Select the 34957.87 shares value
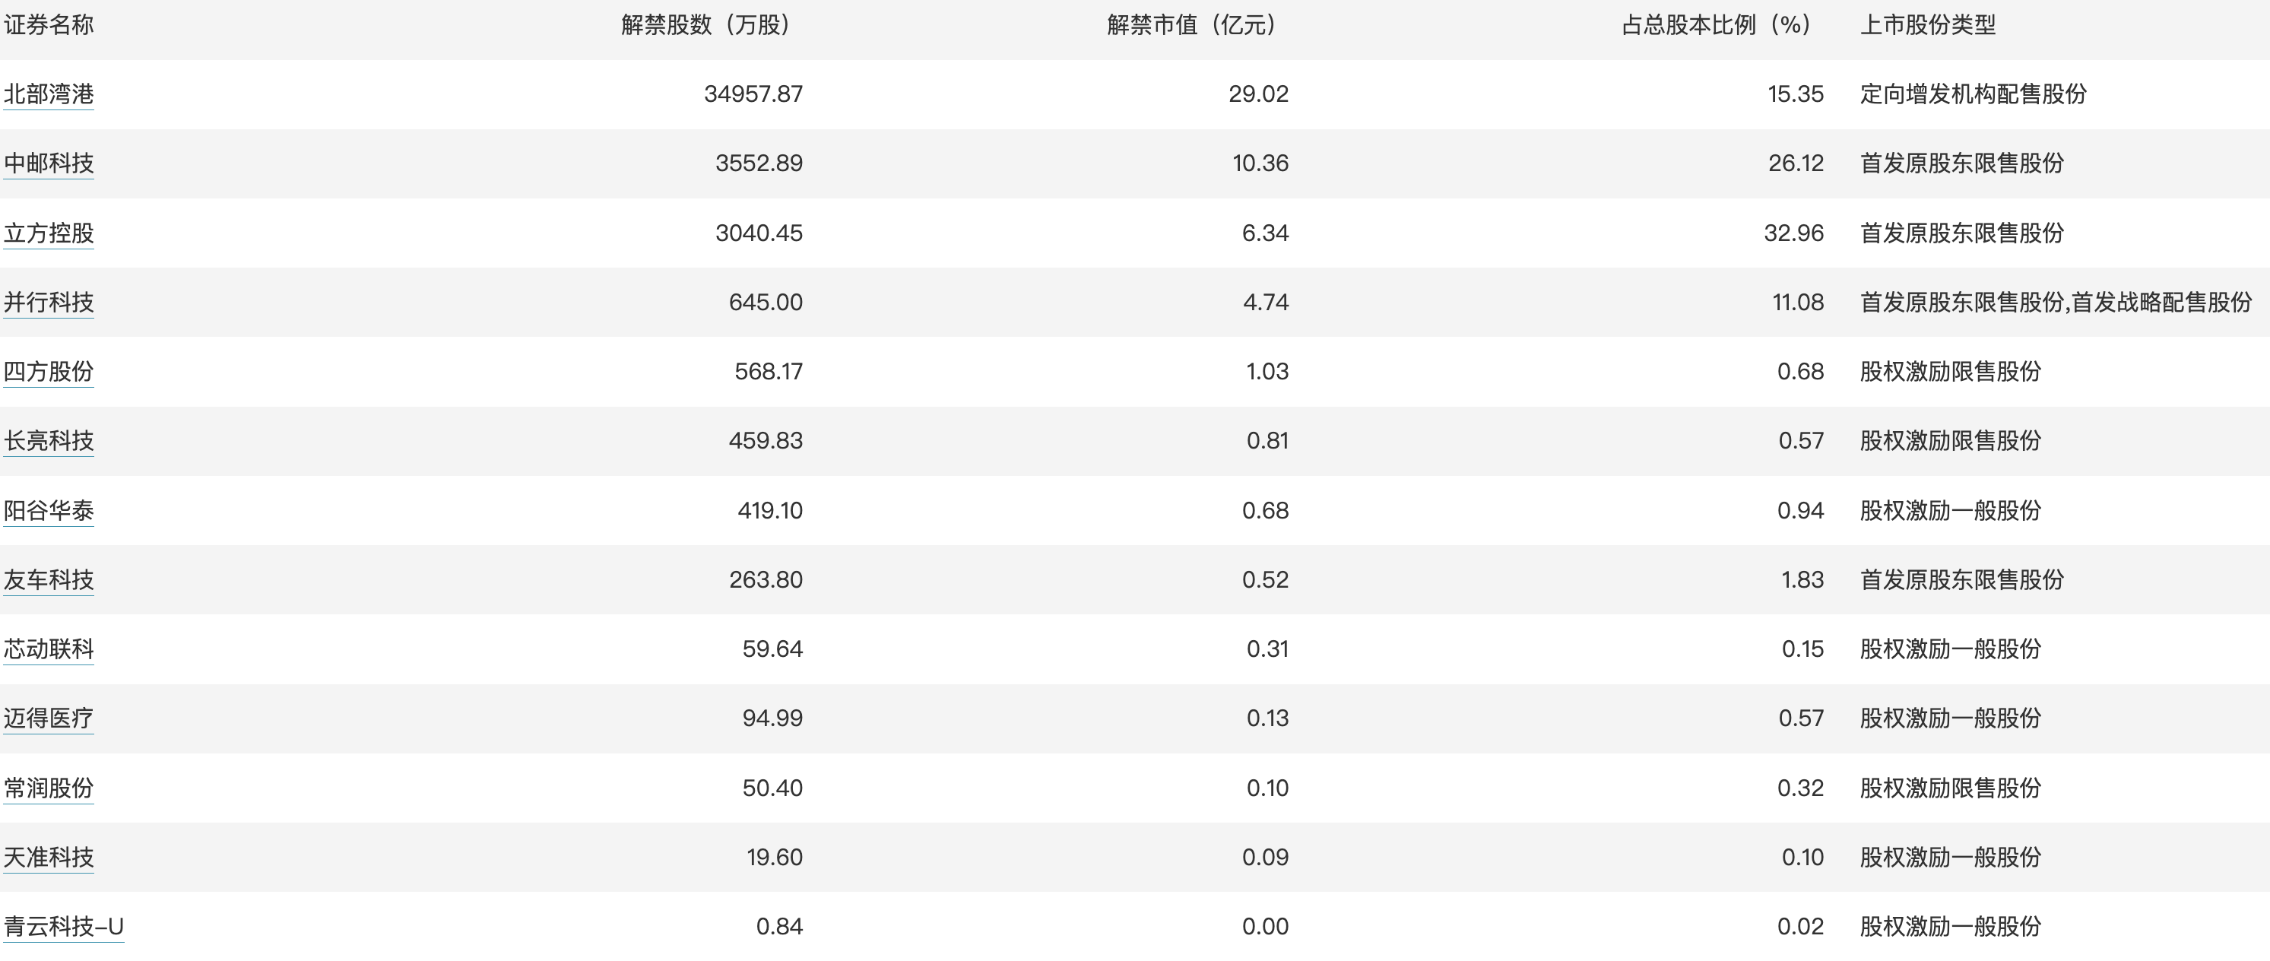2270x961 pixels. coord(753,94)
